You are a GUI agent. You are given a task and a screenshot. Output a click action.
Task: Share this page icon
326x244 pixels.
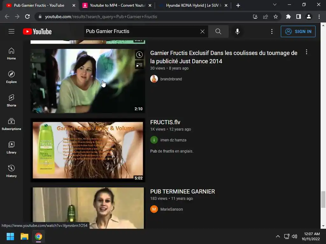coord(266,17)
